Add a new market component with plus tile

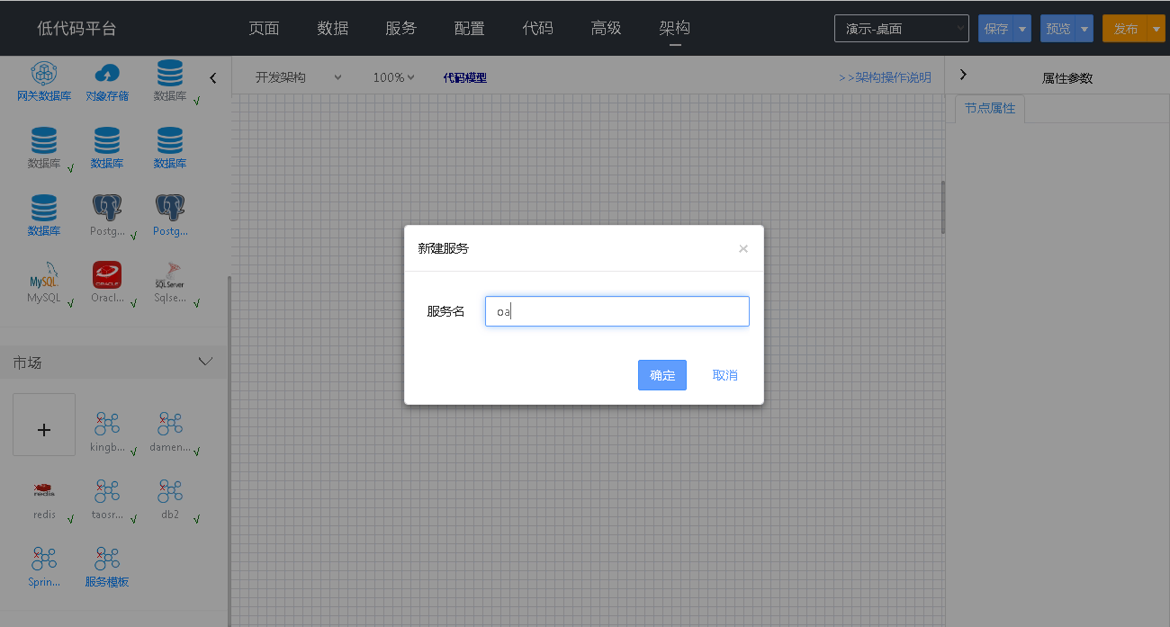tap(44, 425)
